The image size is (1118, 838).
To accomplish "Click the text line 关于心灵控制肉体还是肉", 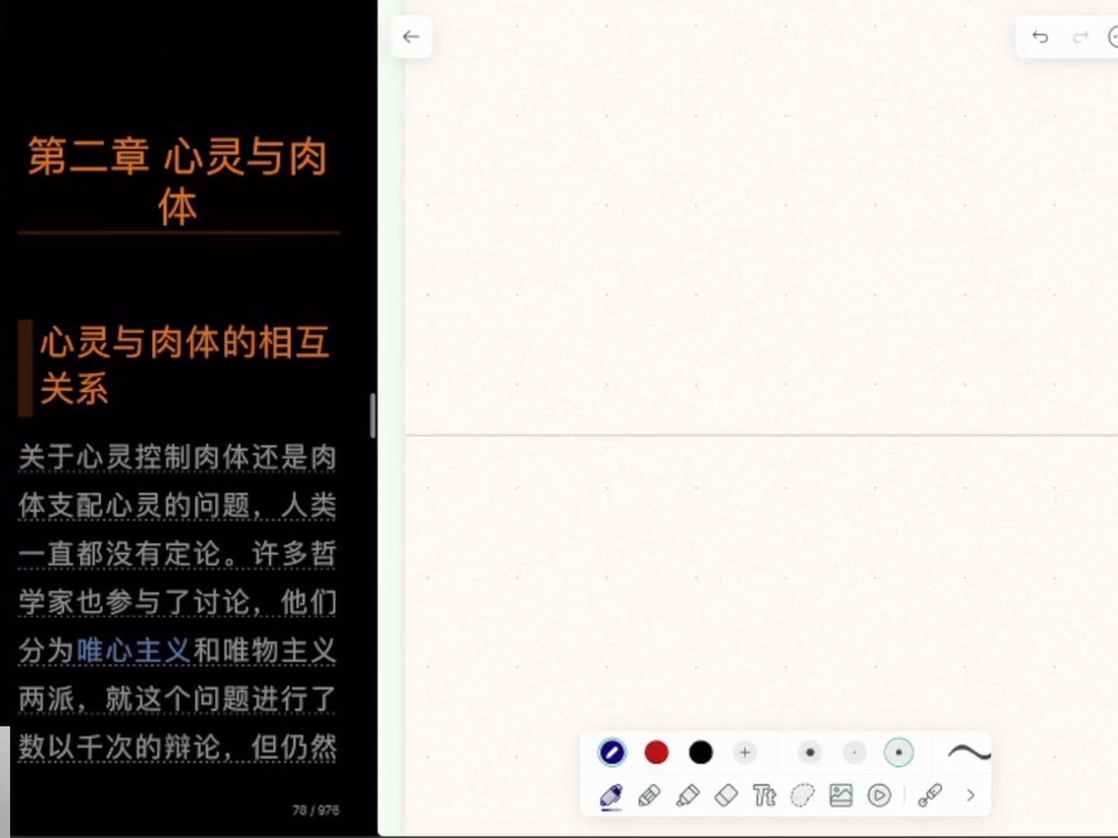I will point(178,457).
